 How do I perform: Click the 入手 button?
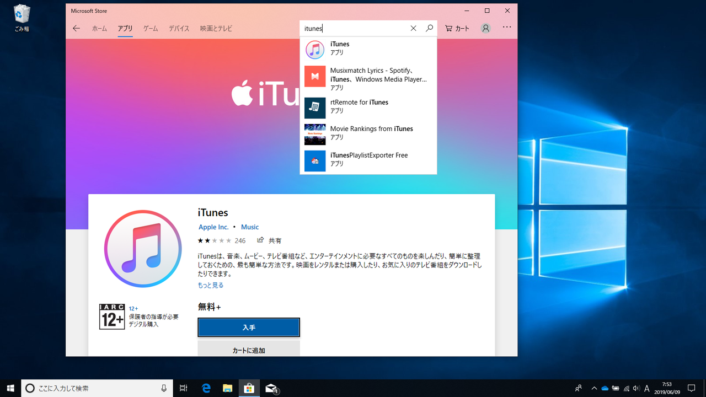coord(249,328)
